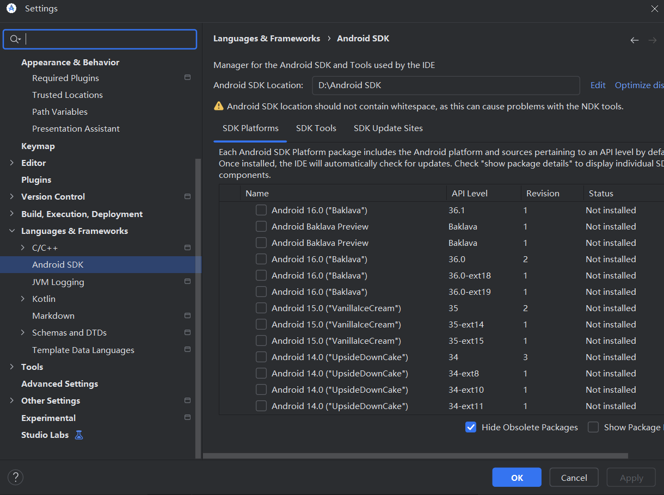Click the search magnifier icon

14,39
